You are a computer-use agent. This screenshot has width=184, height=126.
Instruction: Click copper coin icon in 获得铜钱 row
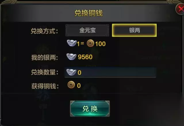point(71,85)
